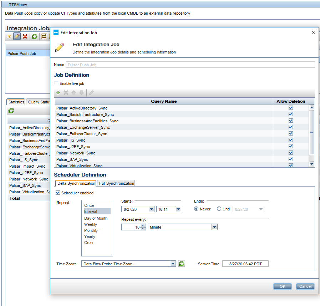The height and width of the screenshot is (306, 320).
Task: Open the Query Status tab
Action: point(38,102)
